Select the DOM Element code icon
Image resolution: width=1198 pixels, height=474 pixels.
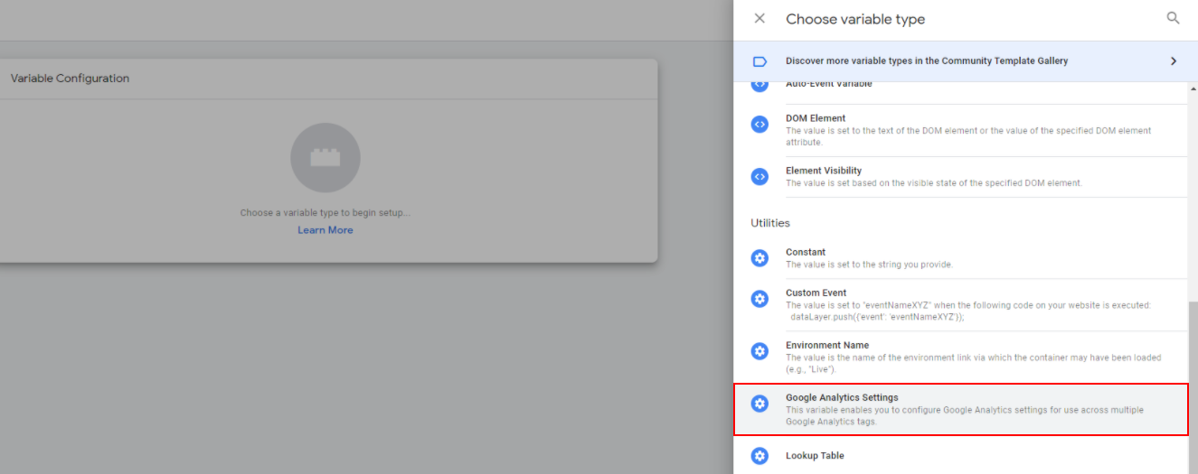(x=759, y=125)
